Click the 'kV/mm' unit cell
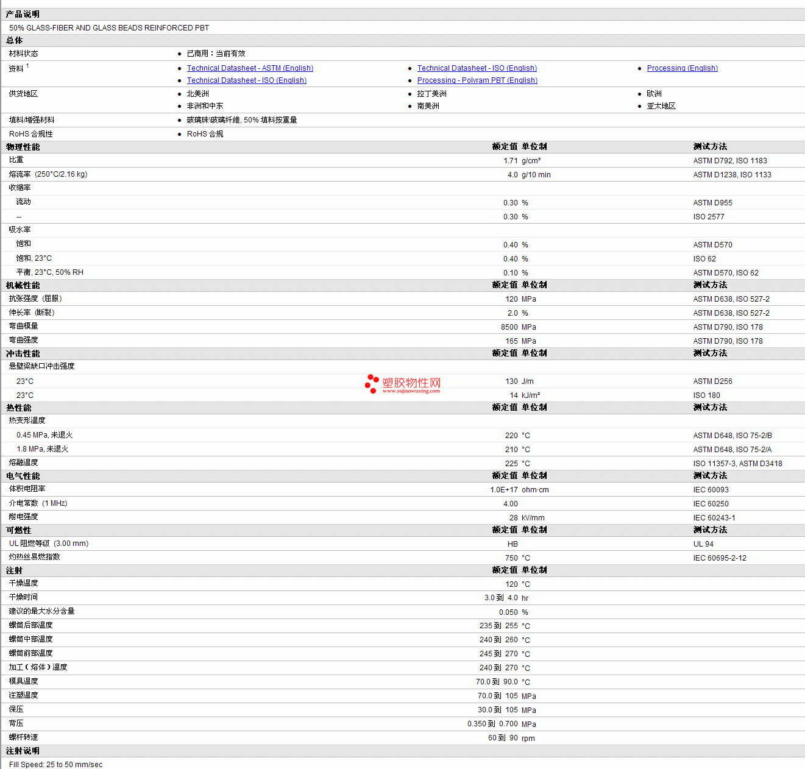The height and width of the screenshot is (769, 805). (533, 518)
